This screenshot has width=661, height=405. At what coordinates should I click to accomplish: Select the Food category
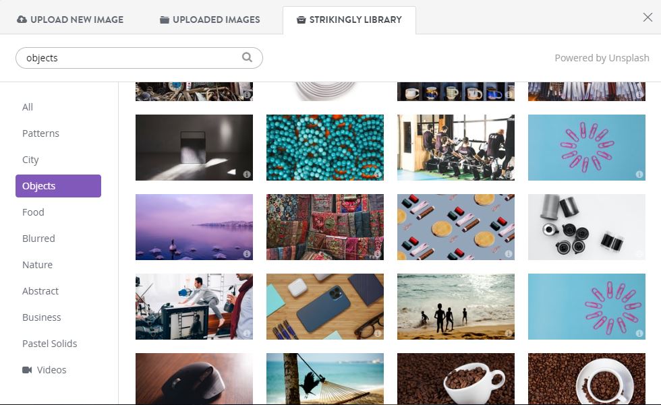(33, 212)
